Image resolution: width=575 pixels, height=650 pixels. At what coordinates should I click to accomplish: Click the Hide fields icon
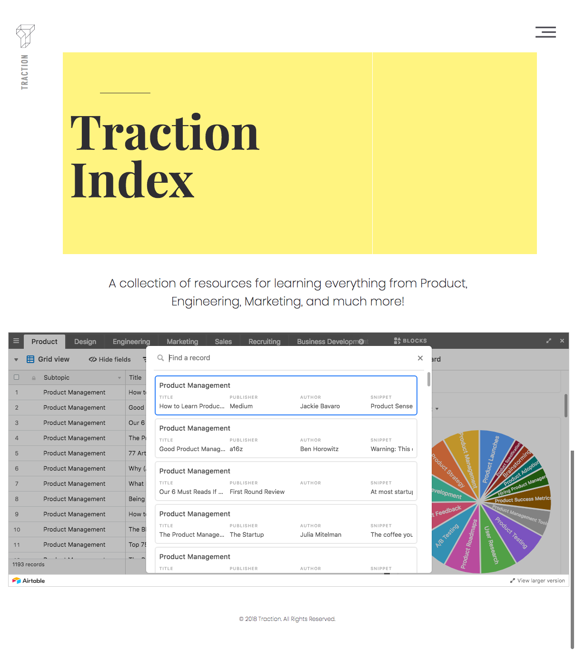pos(92,359)
